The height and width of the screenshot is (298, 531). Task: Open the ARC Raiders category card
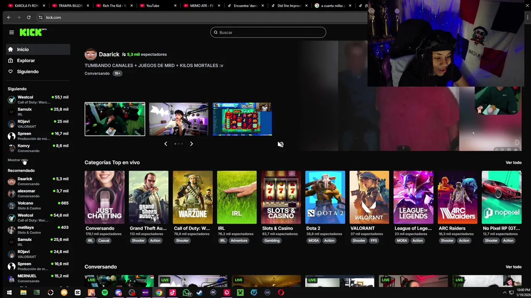pos(457,197)
